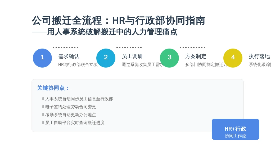This screenshot has width=271, height=152.
Task: Click the HR+行政 协同工作流 button
Action: coord(235,129)
